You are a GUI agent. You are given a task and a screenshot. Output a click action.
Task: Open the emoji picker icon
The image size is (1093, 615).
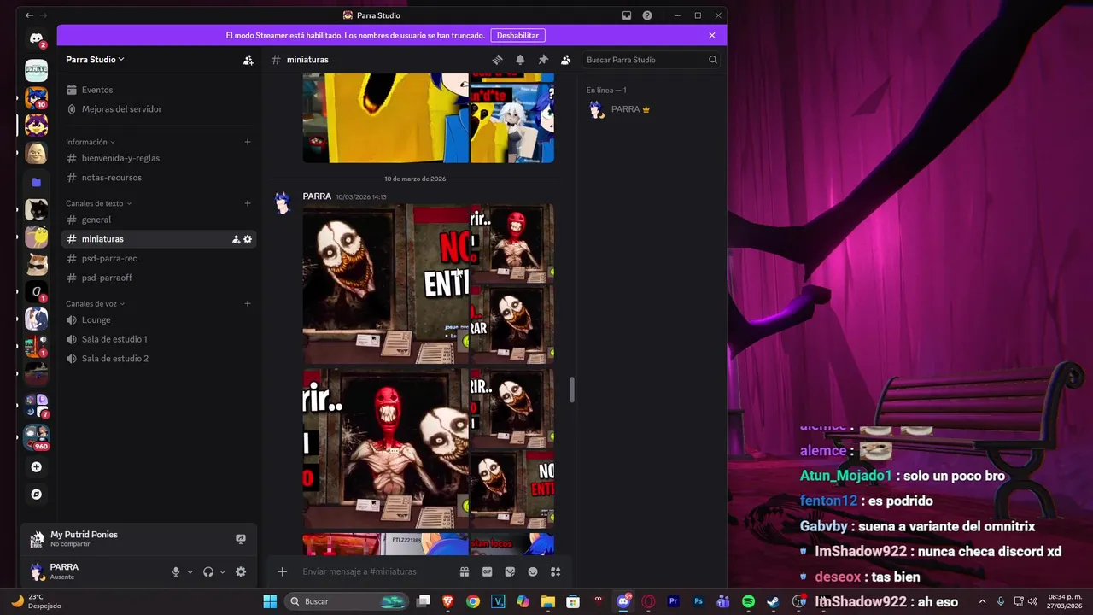[533, 571]
